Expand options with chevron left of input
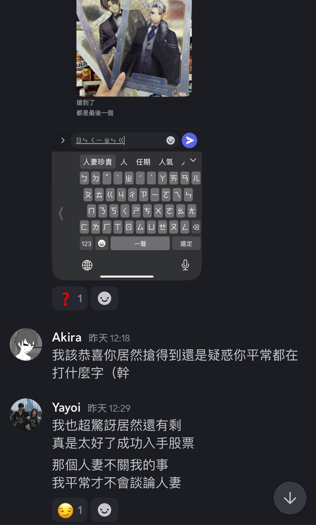The height and width of the screenshot is (525, 316). 63,140
